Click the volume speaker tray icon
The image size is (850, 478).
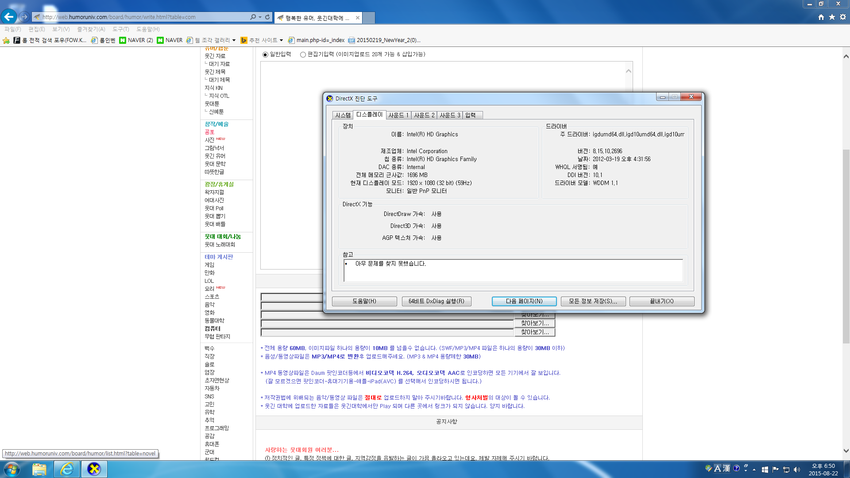click(x=797, y=470)
